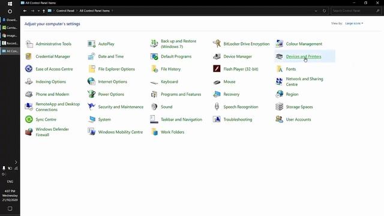Open the Region globe icon

click(280, 94)
